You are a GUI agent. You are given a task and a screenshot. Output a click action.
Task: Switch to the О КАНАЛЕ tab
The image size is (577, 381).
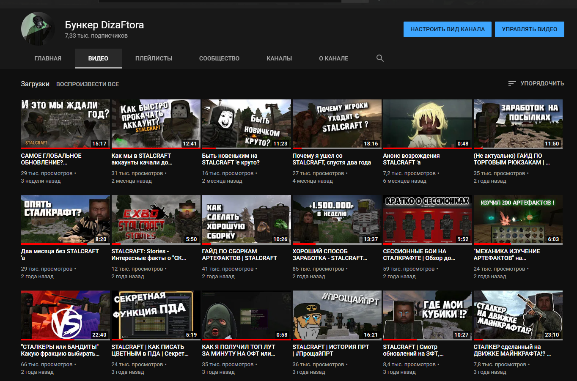click(334, 58)
